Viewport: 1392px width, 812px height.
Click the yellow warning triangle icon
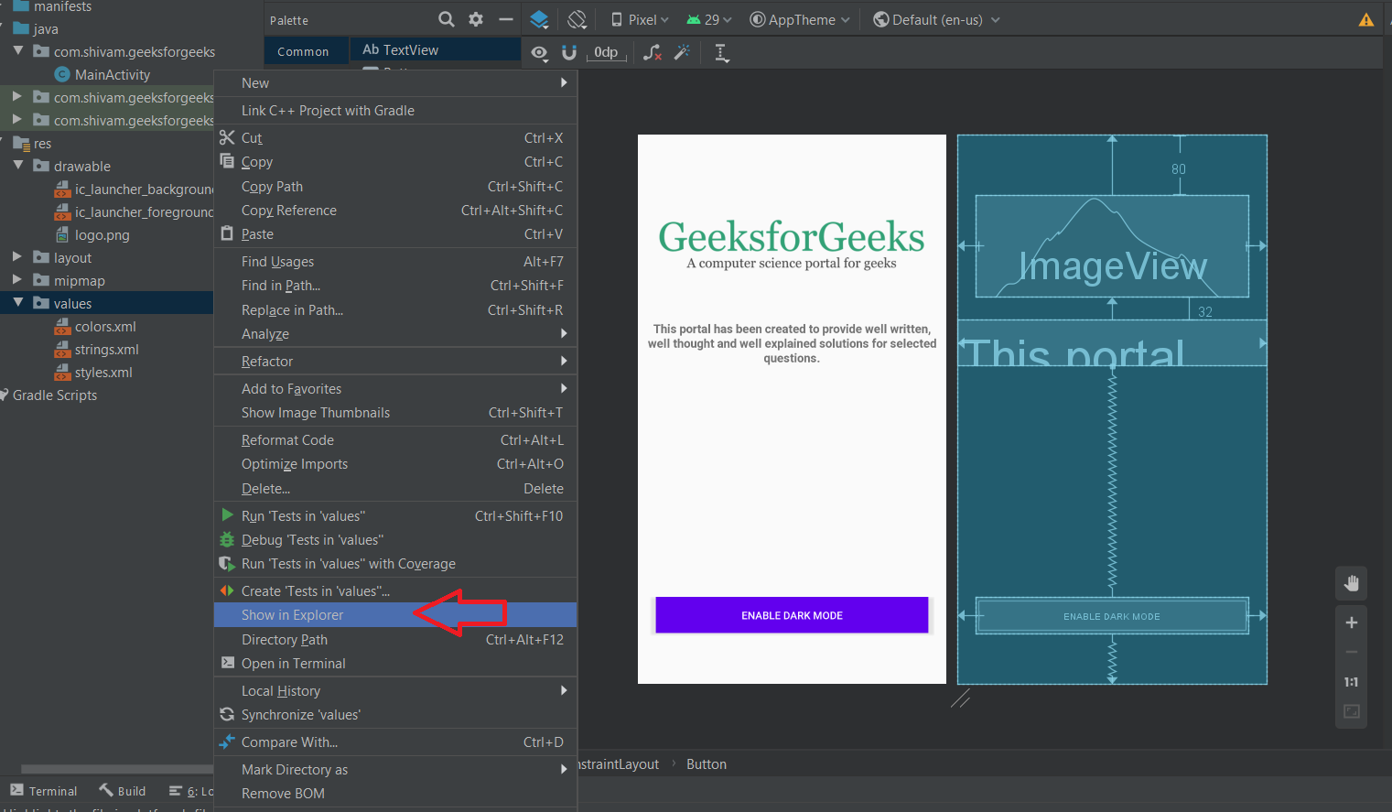click(1365, 20)
